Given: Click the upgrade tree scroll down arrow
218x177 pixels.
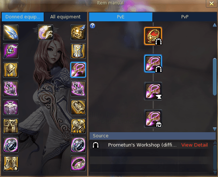Looking at the screenshot, I should pos(215,129).
